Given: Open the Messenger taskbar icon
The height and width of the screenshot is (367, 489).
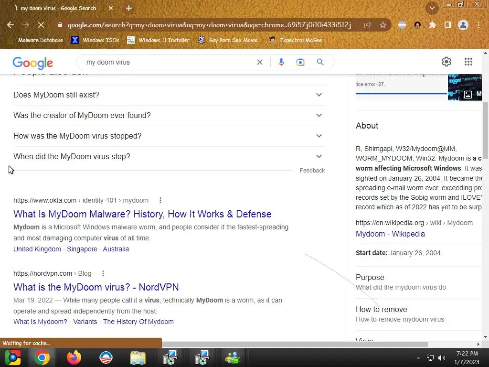Looking at the screenshot, I should click(x=233, y=357).
